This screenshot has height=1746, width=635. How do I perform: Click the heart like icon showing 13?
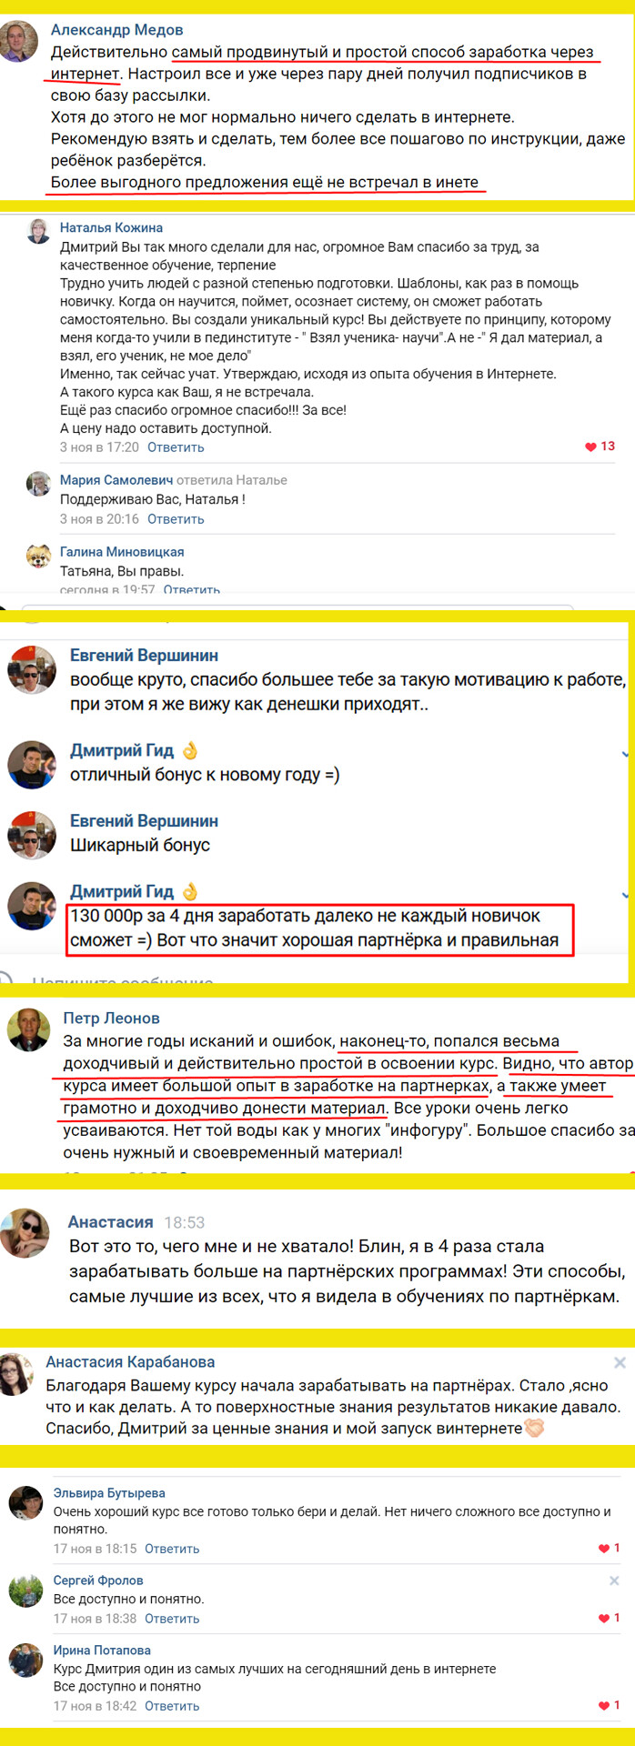pyautogui.click(x=590, y=447)
